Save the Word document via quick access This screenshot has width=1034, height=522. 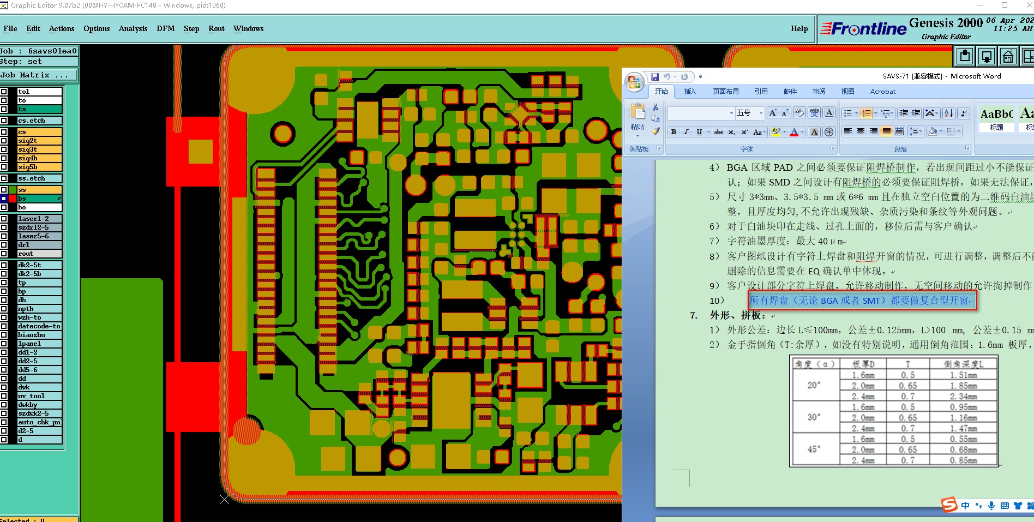tap(655, 77)
